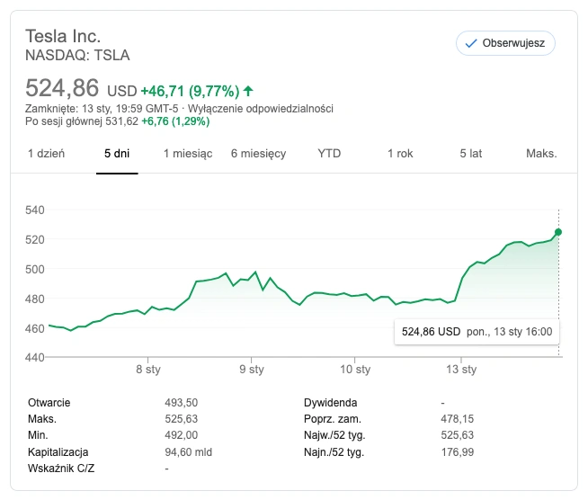Click the +46,71 (9,77%) change text
Viewport: 588px width, 500px height.
[x=190, y=91]
